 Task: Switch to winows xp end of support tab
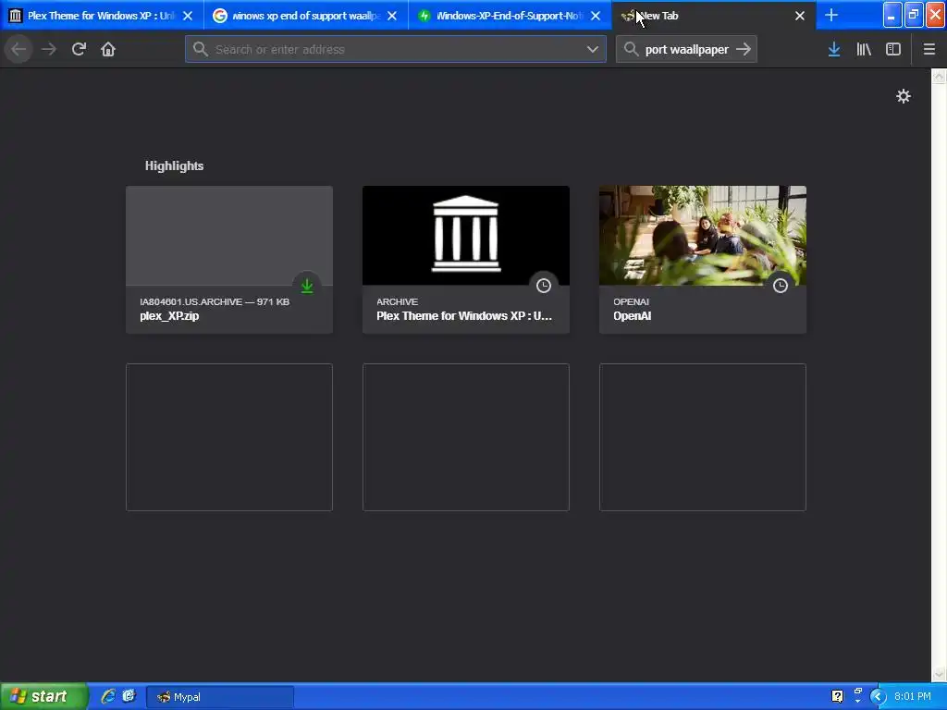point(305,15)
